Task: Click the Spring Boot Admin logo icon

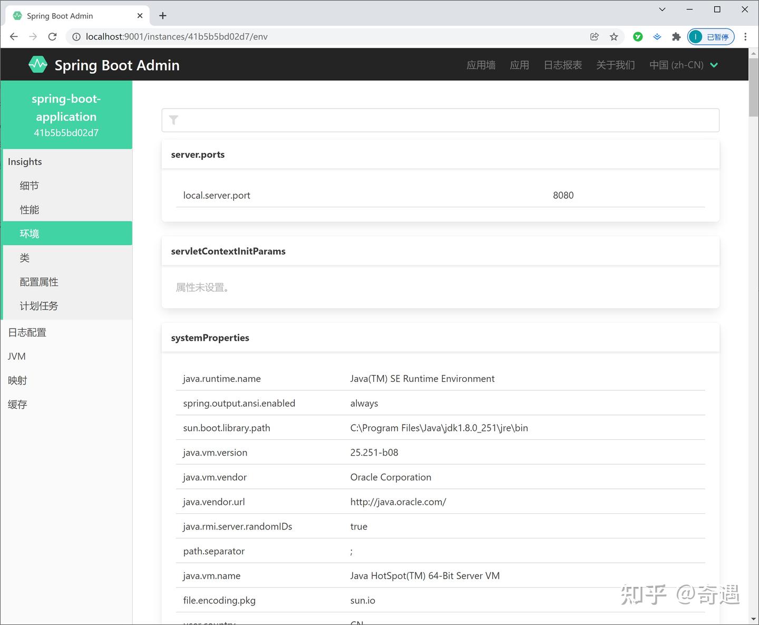Action: point(37,64)
